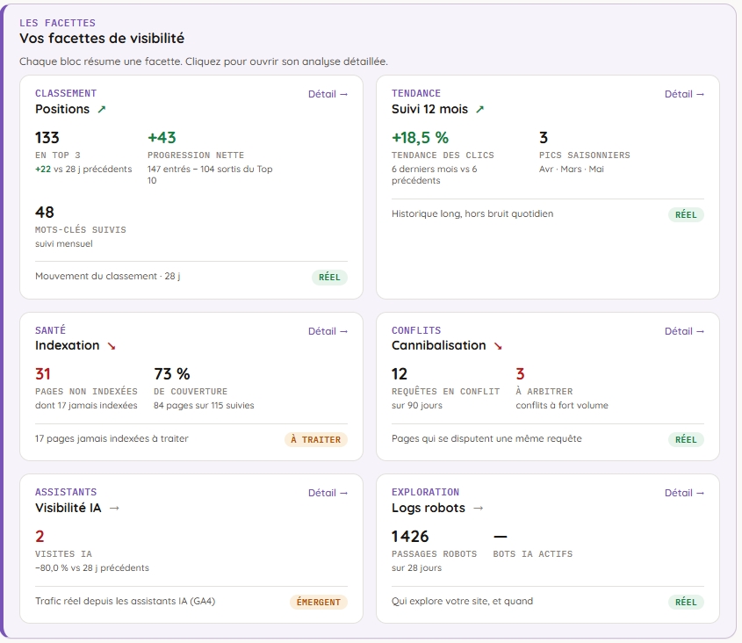Open the Visibilité IA detail link
742x643 pixels.
tap(328, 493)
